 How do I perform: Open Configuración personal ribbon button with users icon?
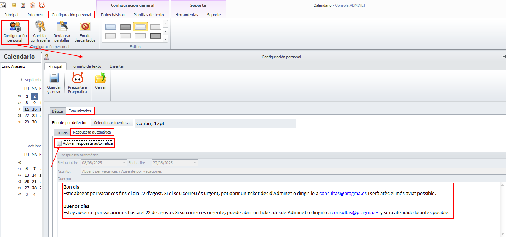point(15,32)
